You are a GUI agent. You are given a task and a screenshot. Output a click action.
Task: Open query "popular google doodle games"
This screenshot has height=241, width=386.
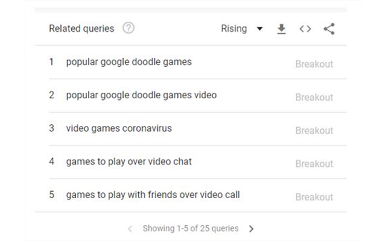tap(128, 62)
